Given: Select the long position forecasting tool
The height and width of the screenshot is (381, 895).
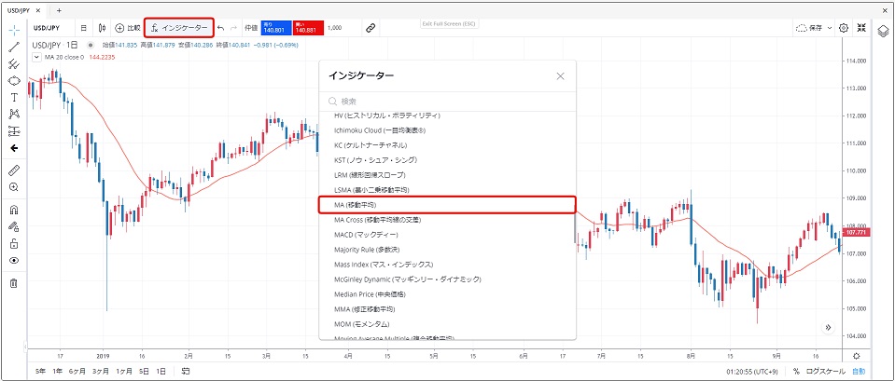Looking at the screenshot, I should 14,131.
